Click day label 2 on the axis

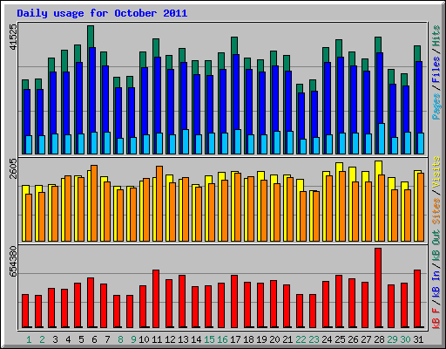tap(42, 339)
